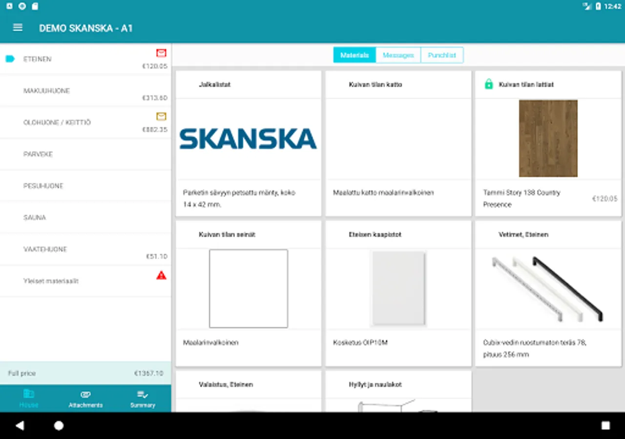Open Hyllyt ja naulakot card title
This screenshot has height=439, width=625.
tap(375, 384)
